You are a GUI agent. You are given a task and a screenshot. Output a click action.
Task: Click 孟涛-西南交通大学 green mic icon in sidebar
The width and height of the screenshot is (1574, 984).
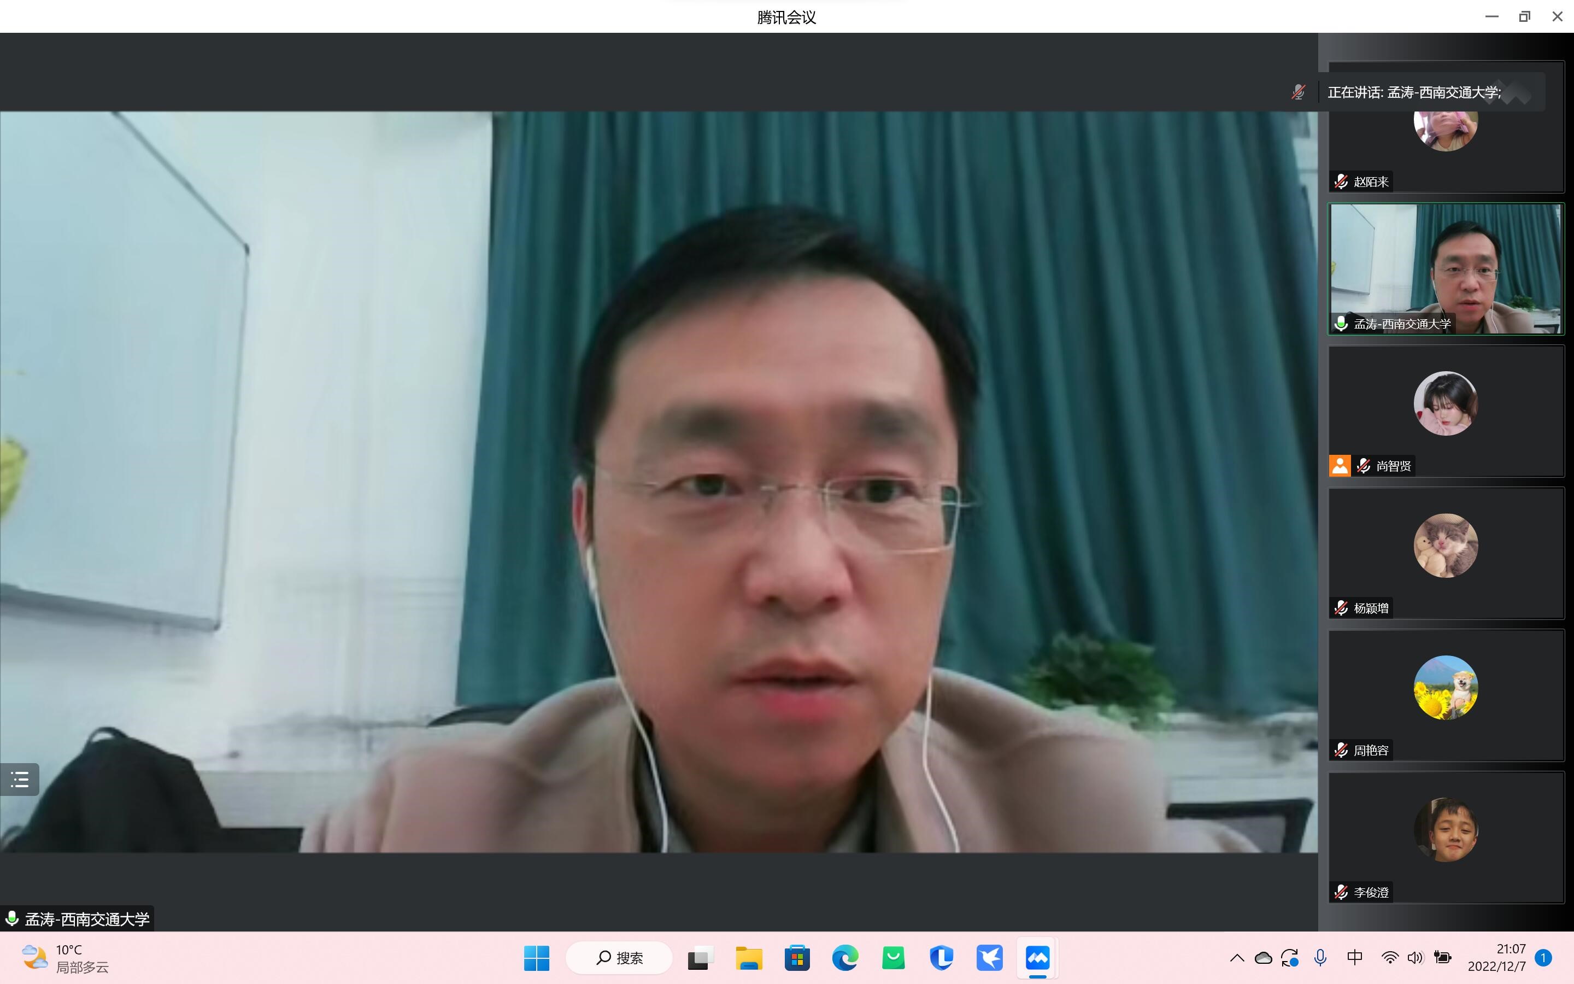[1341, 324]
